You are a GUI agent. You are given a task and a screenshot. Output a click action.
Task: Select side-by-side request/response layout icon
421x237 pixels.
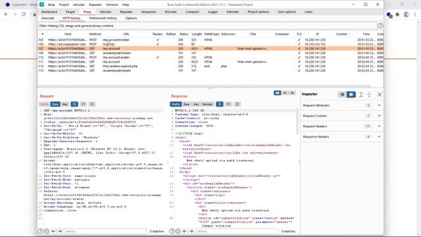pyautogui.click(x=277, y=93)
